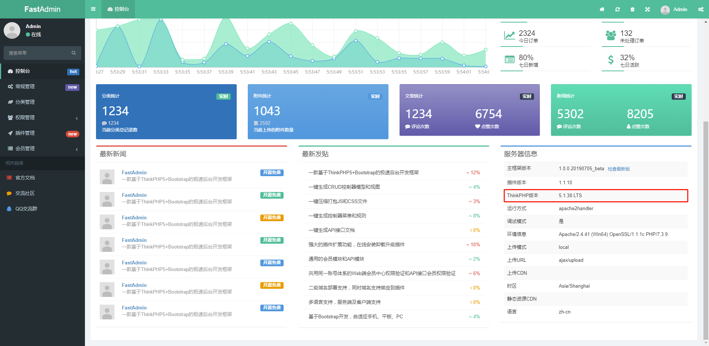
Task: Click the 12% down indicator
Action: [x=473, y=172]
